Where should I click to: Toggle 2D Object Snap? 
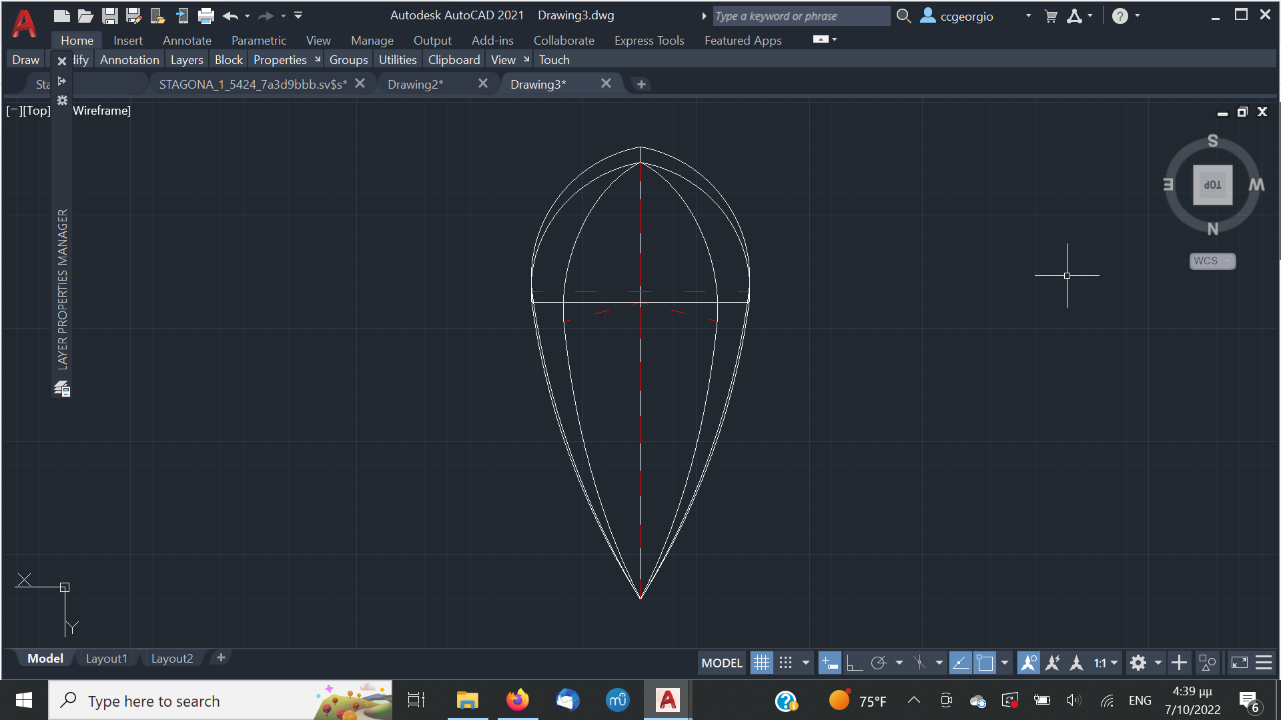[985, 663]
